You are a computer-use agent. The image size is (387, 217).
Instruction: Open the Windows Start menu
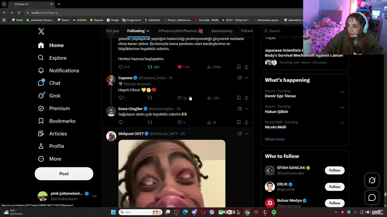click(x=113, y=212)
